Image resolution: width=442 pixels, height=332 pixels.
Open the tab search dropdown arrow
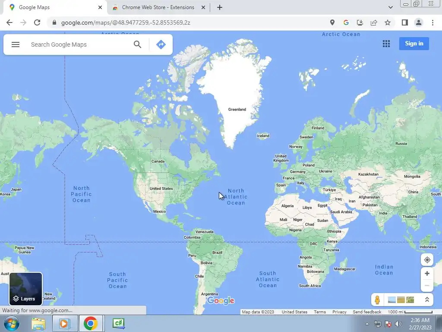tap(390, 7)
